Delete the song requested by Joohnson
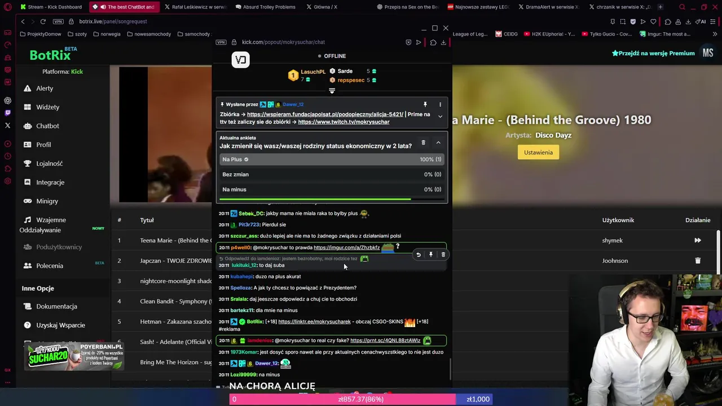This screenshot has width=722, height=406. point(698,261)
